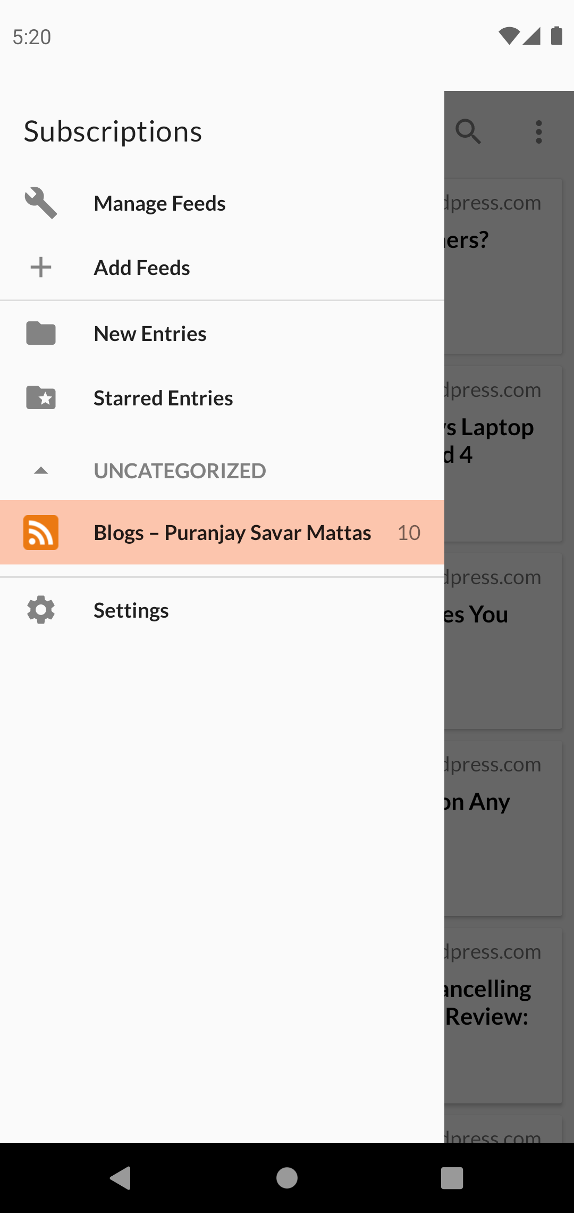The width and height of the screenshot is (574, 1213).
Task: Open Settings from the drawer
Action: click(131, 610)
